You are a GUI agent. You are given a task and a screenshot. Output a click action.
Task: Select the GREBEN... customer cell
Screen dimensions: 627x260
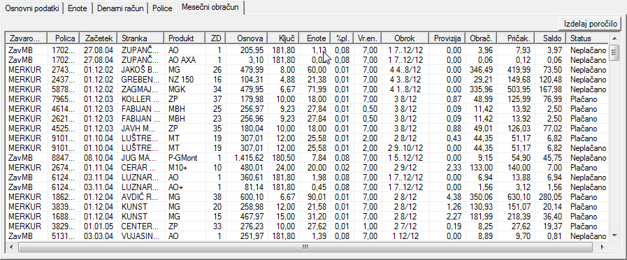(139, 79)
